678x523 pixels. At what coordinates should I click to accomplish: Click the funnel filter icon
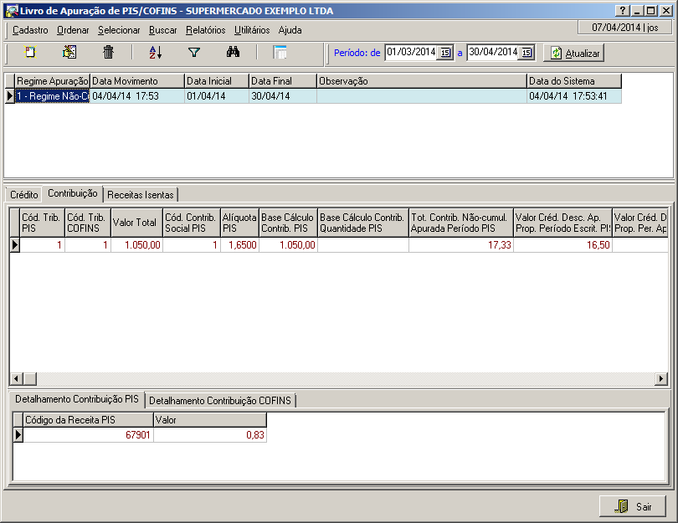(194, 53)
